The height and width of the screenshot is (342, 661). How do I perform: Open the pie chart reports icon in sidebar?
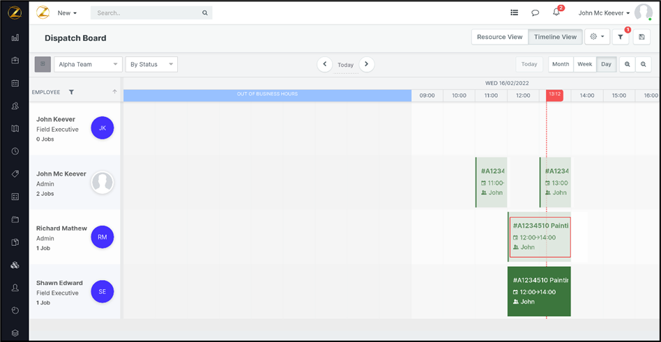coord(15,311)
